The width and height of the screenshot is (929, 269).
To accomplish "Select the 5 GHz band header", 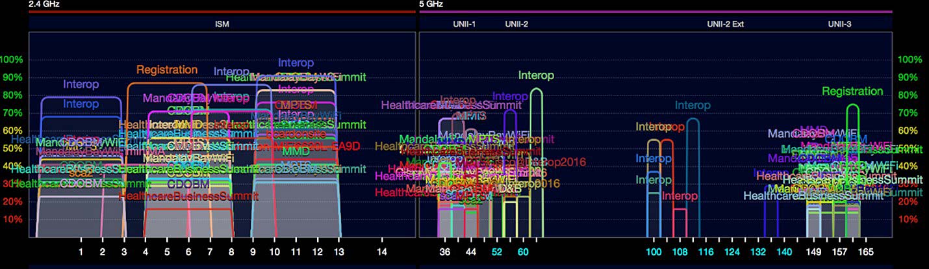I will pos(431,3).
